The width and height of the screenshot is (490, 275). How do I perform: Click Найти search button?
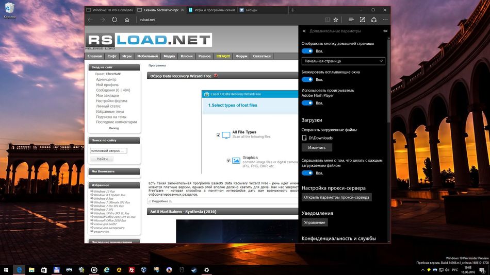pyautogui.click(x=102, y=159)
